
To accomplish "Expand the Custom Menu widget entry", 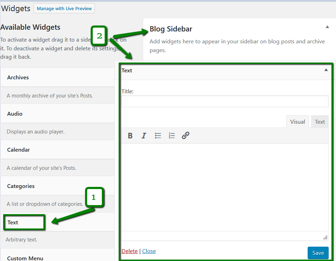I will (25, 258).
